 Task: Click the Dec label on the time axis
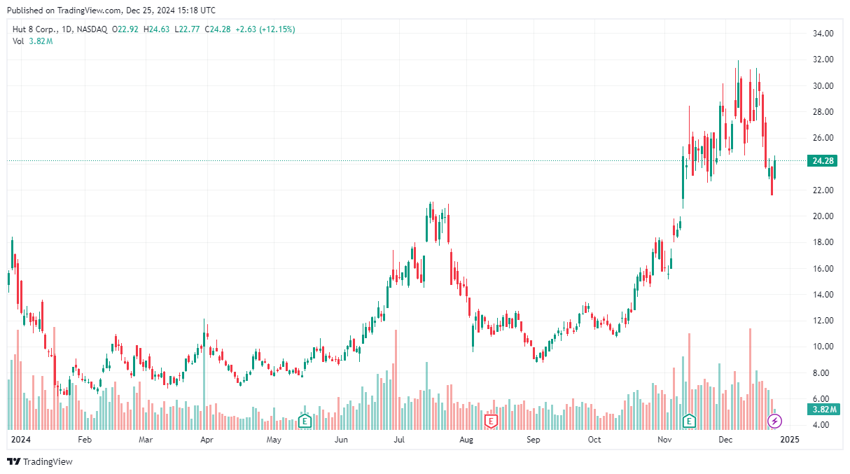(x=725, y=440)
